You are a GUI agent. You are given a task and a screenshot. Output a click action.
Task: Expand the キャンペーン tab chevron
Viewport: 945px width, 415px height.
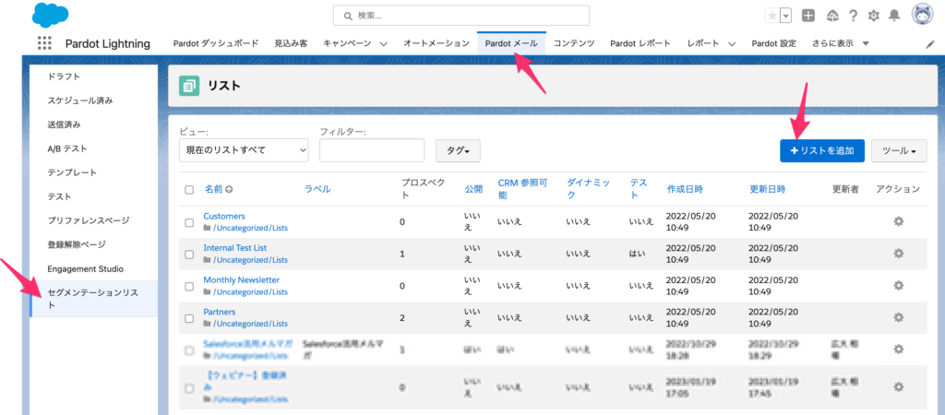point(383,44)
